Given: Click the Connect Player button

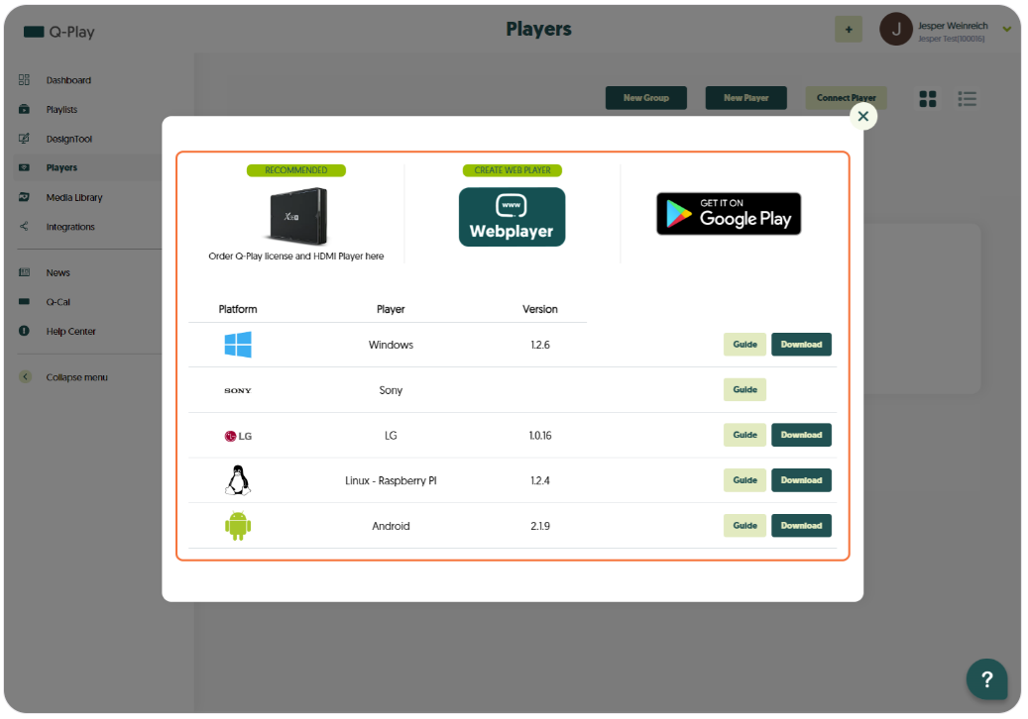Looking at the screenshot, I should click(846, 98).
